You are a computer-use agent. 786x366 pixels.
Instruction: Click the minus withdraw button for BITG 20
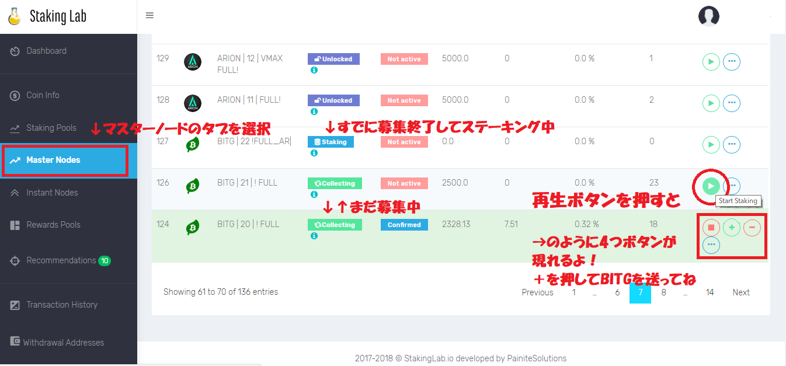point(752,227)
